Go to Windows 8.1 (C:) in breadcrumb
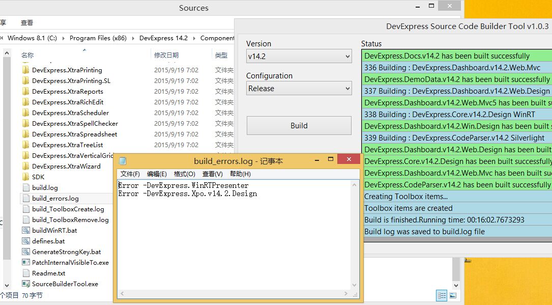Screen dimensions: 552x305 pyautogui.click(x=32, y=38)
